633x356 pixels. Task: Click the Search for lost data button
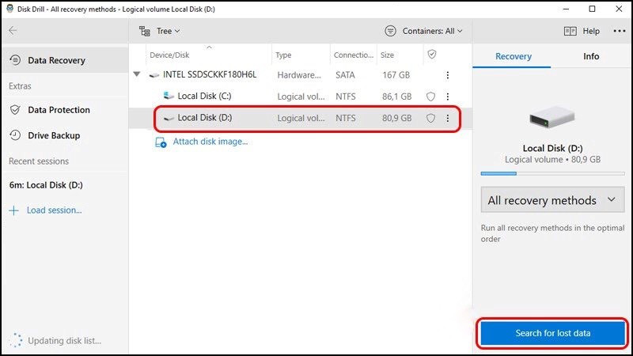coord(552,333)
